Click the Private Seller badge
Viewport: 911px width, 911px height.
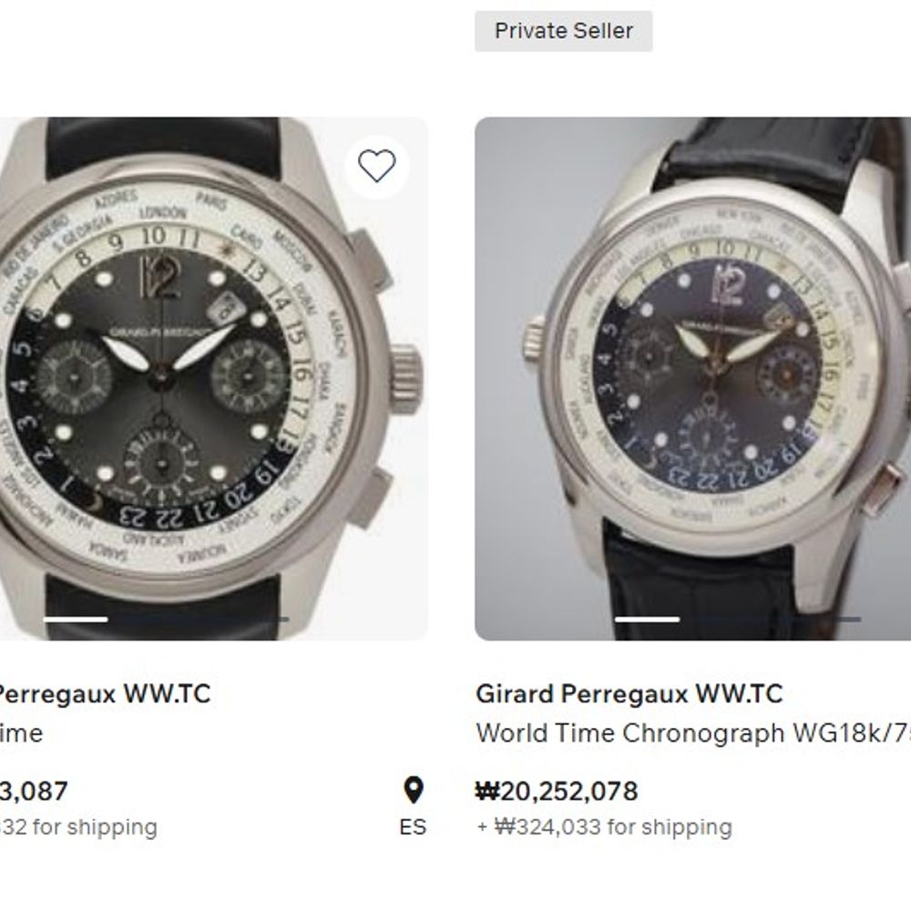(x=563, y=31)
